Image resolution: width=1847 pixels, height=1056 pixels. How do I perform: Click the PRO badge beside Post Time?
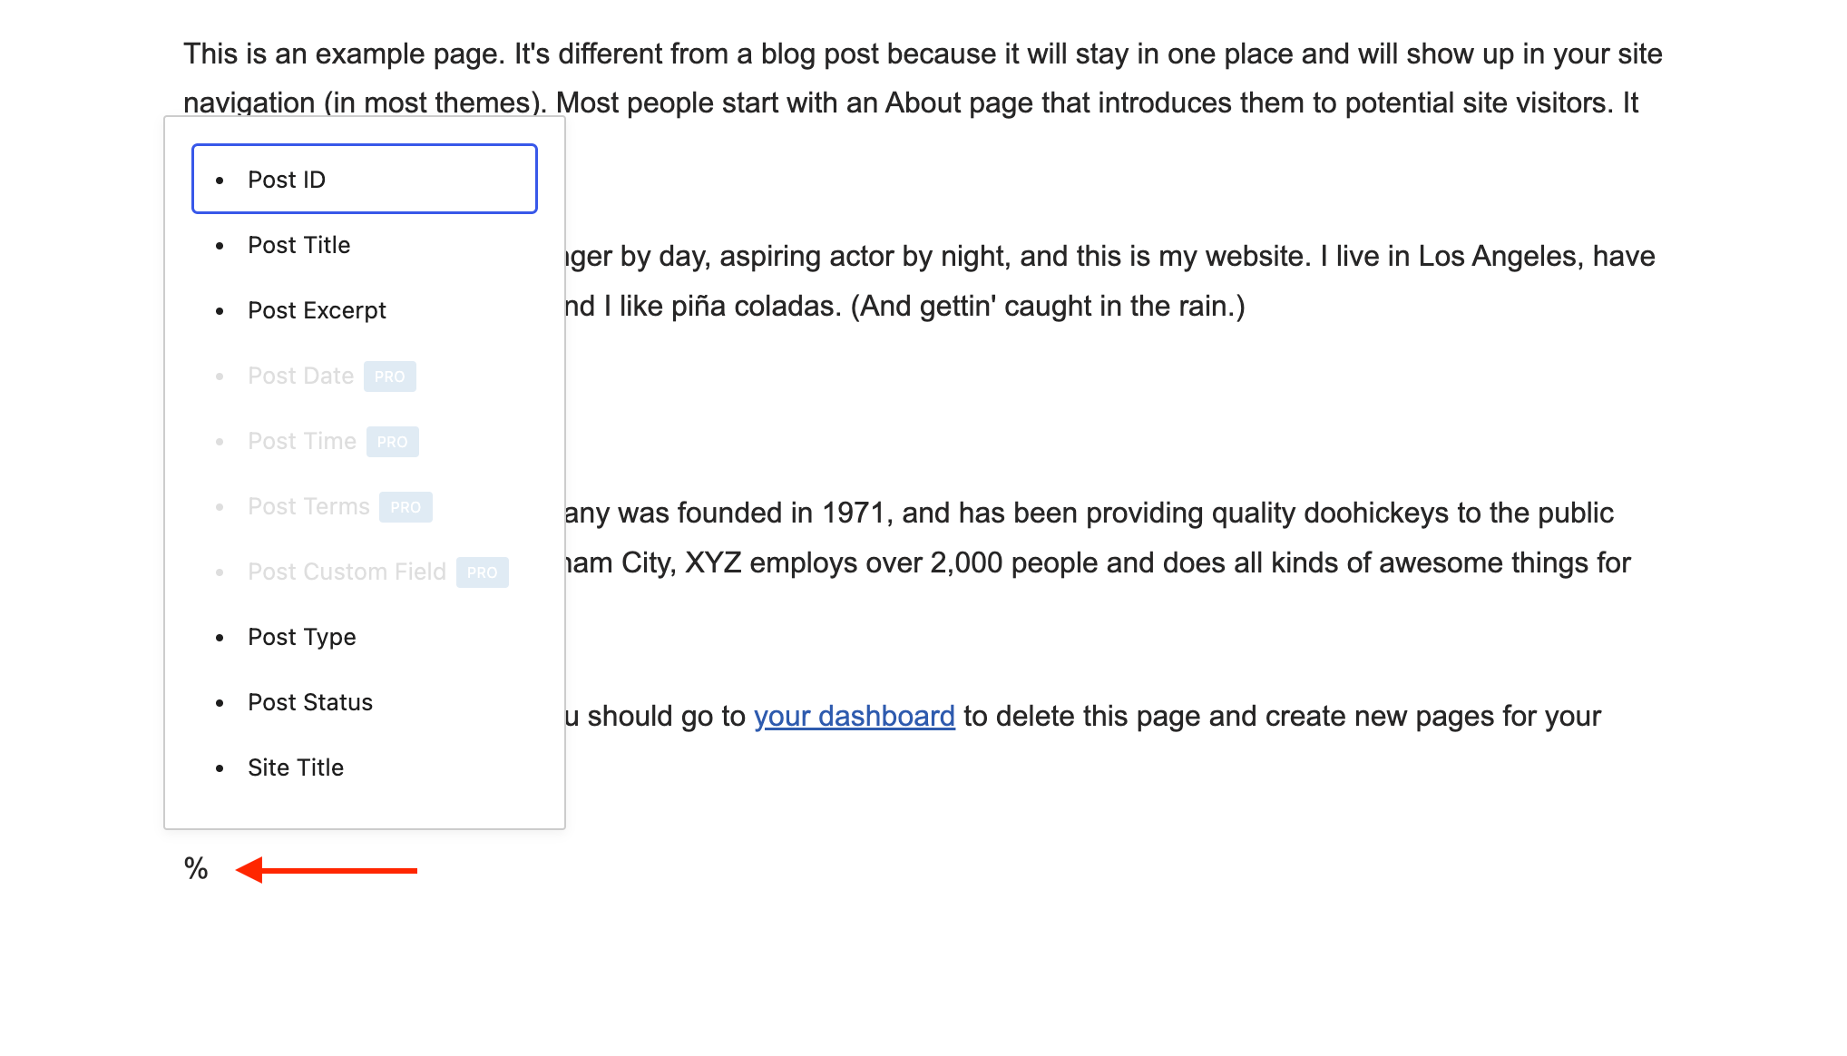point(393,442)
